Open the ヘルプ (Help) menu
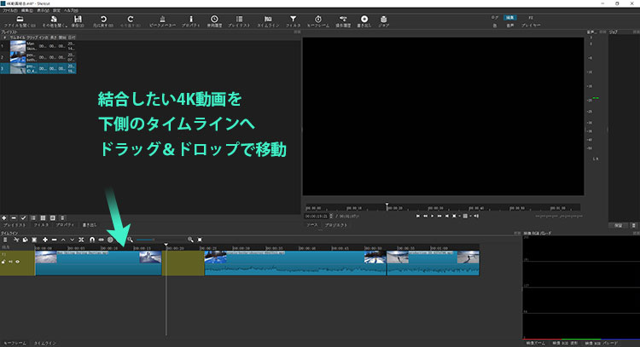This screenshot has height=347, width=640. click(x=71, y=10)
